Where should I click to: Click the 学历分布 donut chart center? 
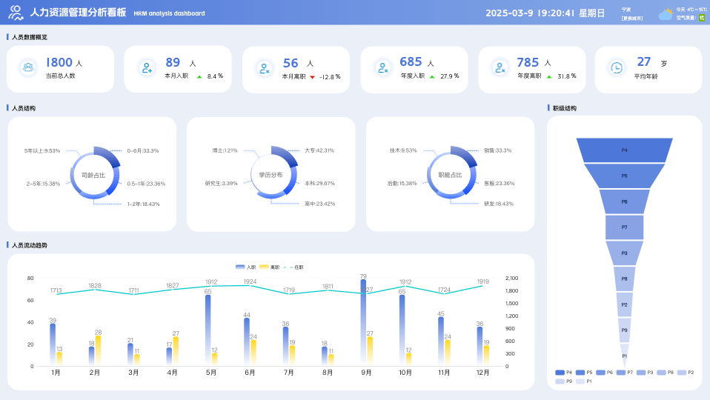pyautogui.click(x=271, y=175)
